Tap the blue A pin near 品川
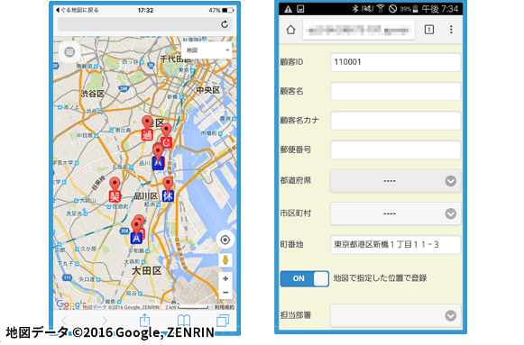 (x=158, y=157)
